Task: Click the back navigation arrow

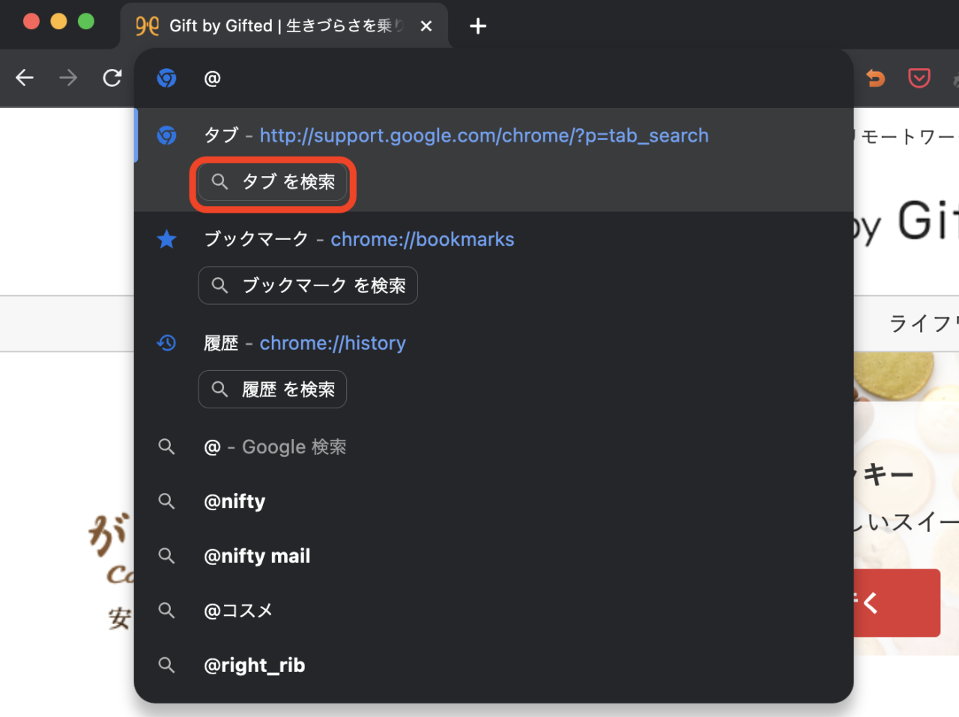Action: (x=24, y=78)
